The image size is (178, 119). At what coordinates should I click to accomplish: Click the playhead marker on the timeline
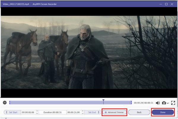tap(103, 101)
